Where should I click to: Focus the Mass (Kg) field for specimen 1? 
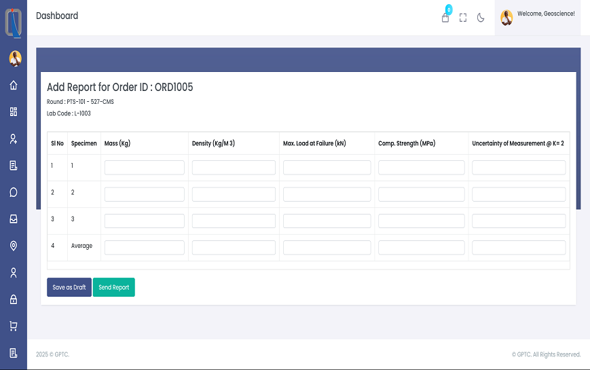[x=144, y=168]
